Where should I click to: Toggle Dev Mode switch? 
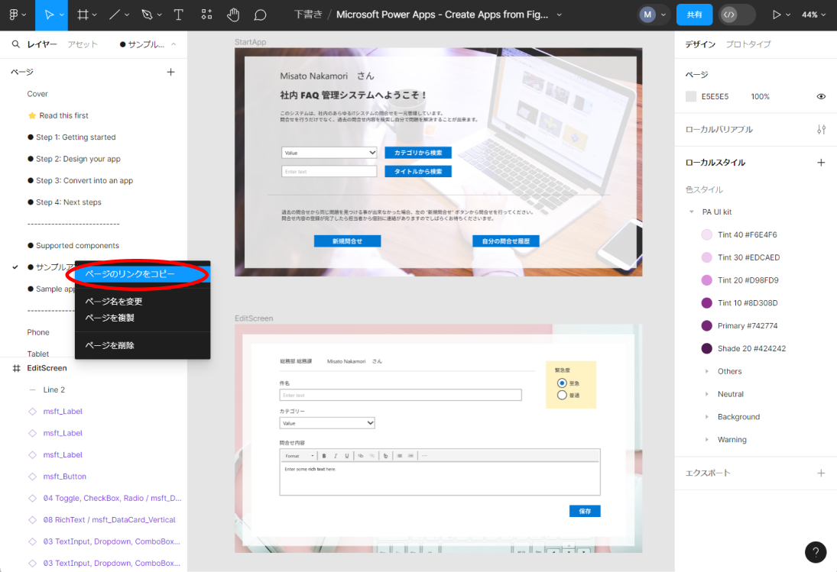[x=737, y=15]
